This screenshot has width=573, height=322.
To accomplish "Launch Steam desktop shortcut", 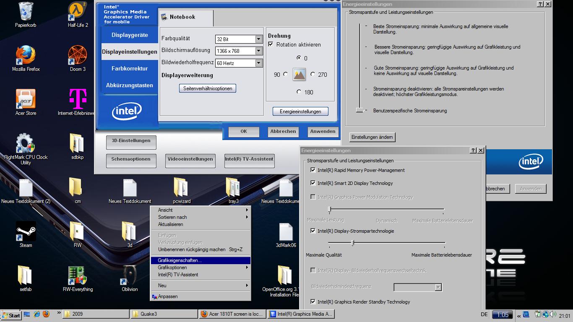I will pyautogui.click(x=26, y=231).
